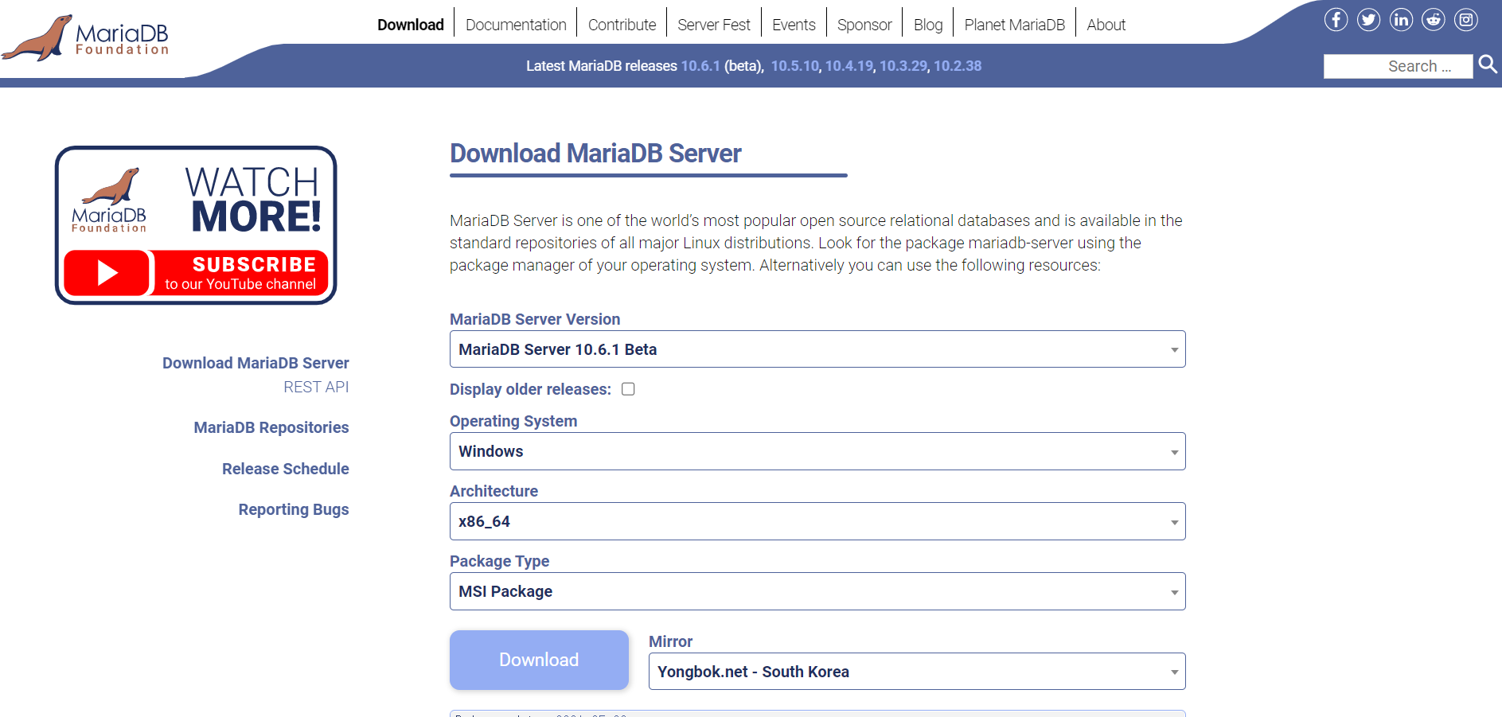This screenshot has height=717, width=1502.
Task: Open the Reporting Bugs sidebar link
Action: [x=294, y=509]
